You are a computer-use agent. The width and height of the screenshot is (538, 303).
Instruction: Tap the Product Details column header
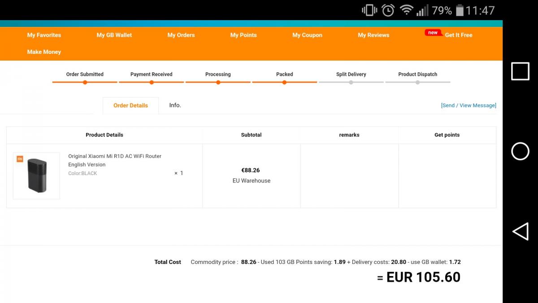pos(104,135)
